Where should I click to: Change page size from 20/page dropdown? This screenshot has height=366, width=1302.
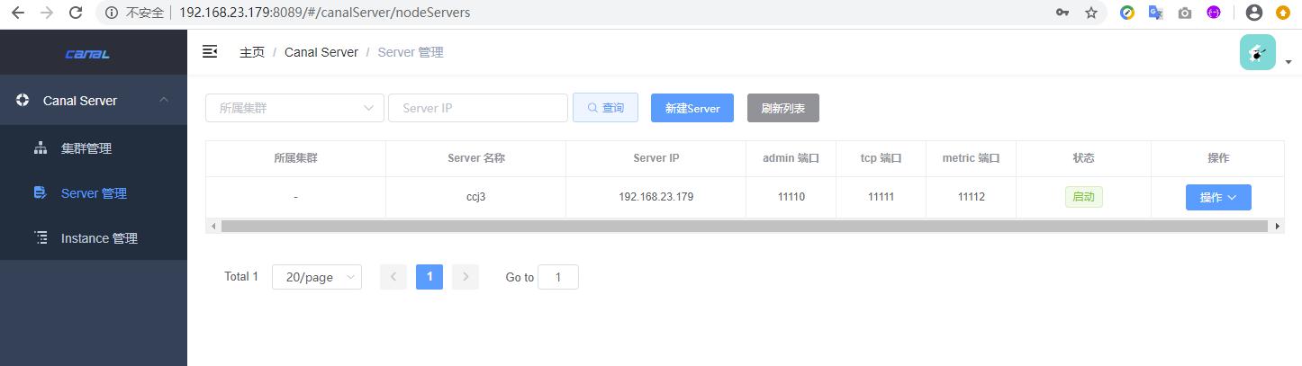tap(316, 277)
